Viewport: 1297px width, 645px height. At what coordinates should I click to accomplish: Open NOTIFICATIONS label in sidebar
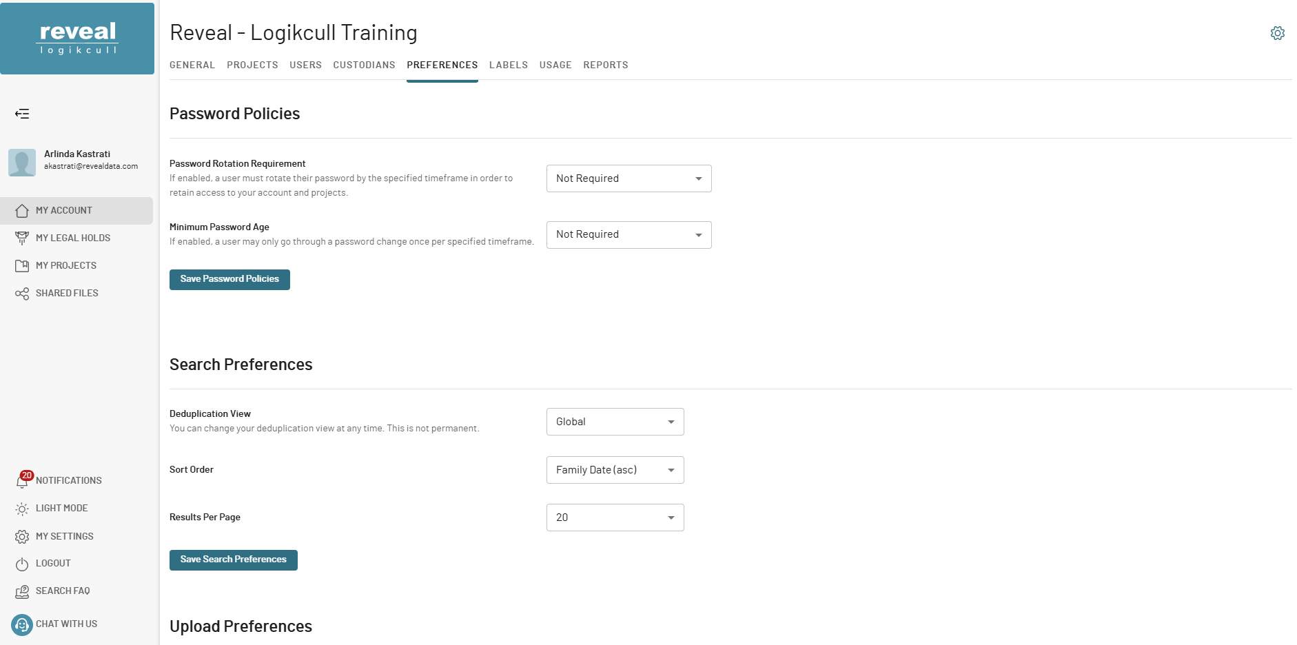point(69,480)
